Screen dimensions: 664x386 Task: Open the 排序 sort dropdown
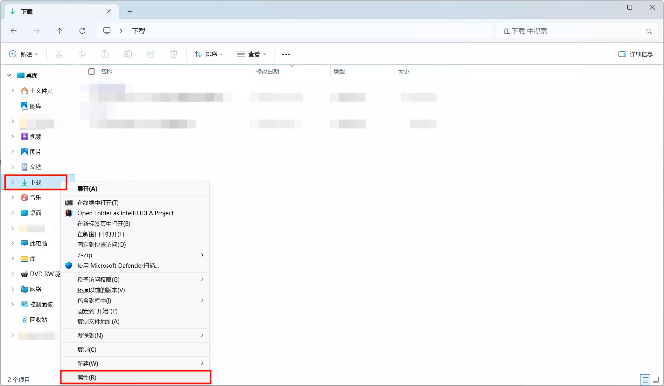tap(209, 54)
